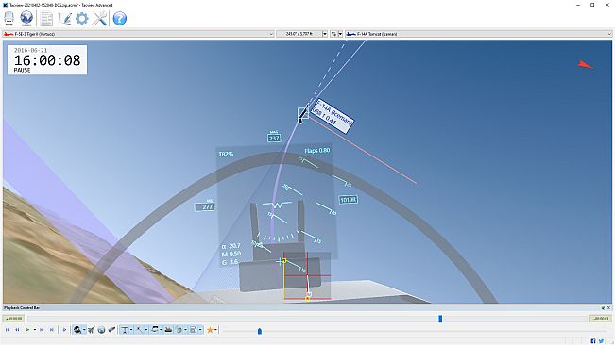Toggle the trajectory lines icon
The height and width of the screenshot is (345, 615).
[x=139, y=330]
